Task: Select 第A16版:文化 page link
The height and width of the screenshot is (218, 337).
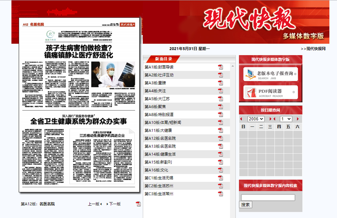Action: pyautogui.click(x=156, y=170)
